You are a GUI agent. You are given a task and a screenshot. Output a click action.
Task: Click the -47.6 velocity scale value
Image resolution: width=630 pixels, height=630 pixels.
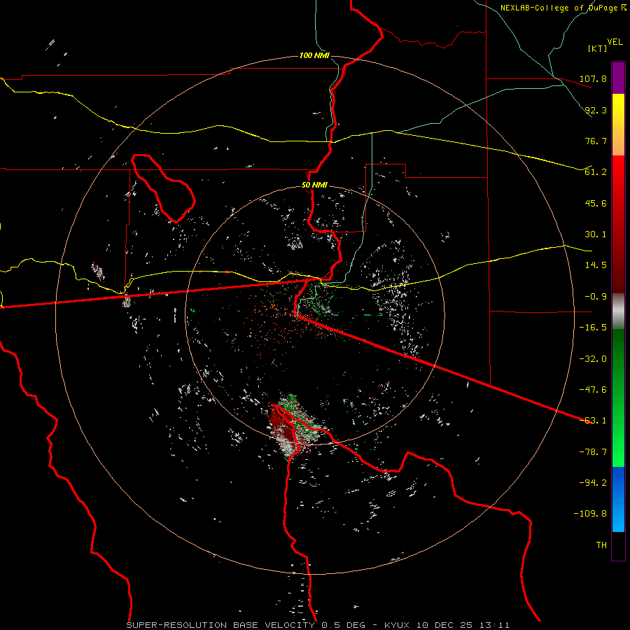[x=593, y=389]
